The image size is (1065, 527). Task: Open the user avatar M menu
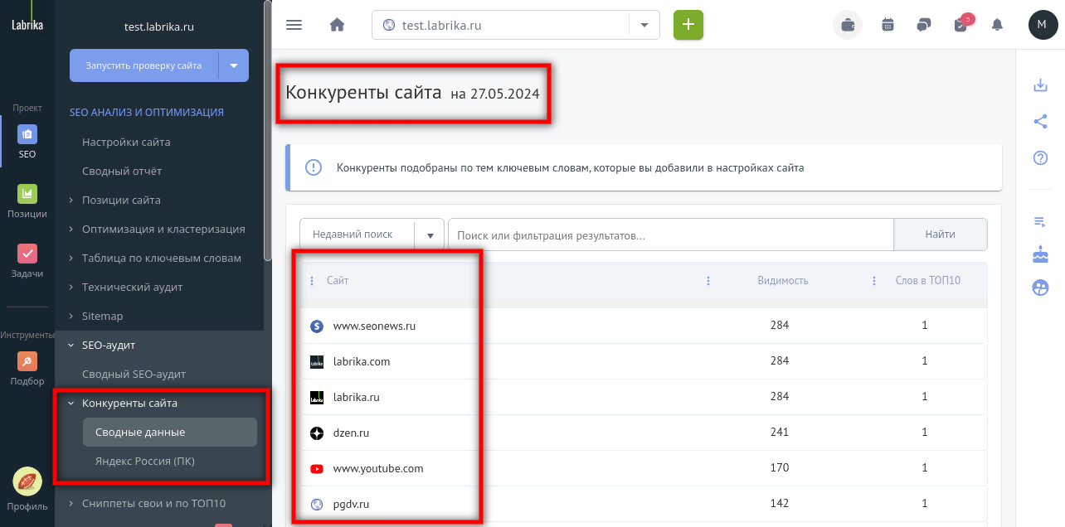(x=1043, y=25)
